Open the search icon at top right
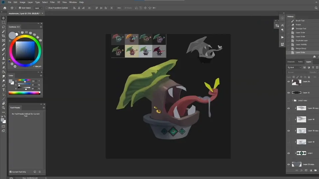Viewport: 319px width, 179px height. 316,8
